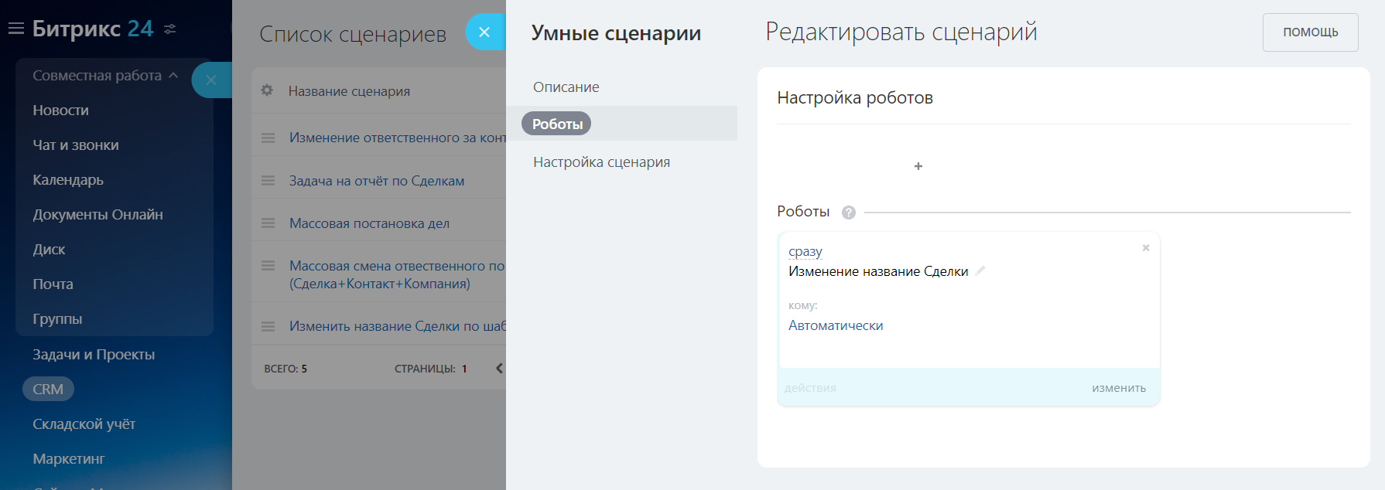Click the Автоматически recipient link
This screenshot has height=490, width=1385.
coord(836,326)
